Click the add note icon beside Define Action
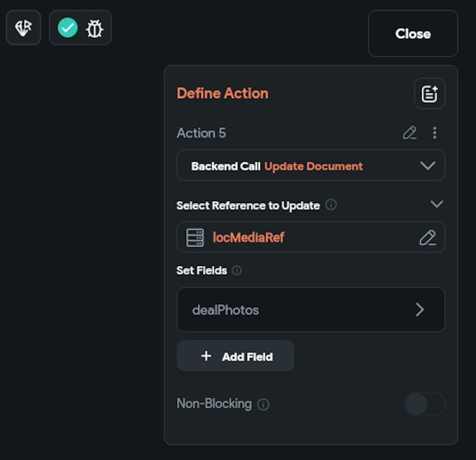The width and height of the screenshot is (476, 460). [x=429, y=94]
